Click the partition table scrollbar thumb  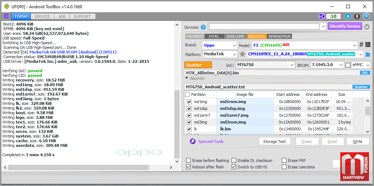click(368, 111)
